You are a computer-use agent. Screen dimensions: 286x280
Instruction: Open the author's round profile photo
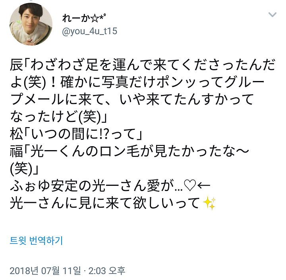(31, 24)
